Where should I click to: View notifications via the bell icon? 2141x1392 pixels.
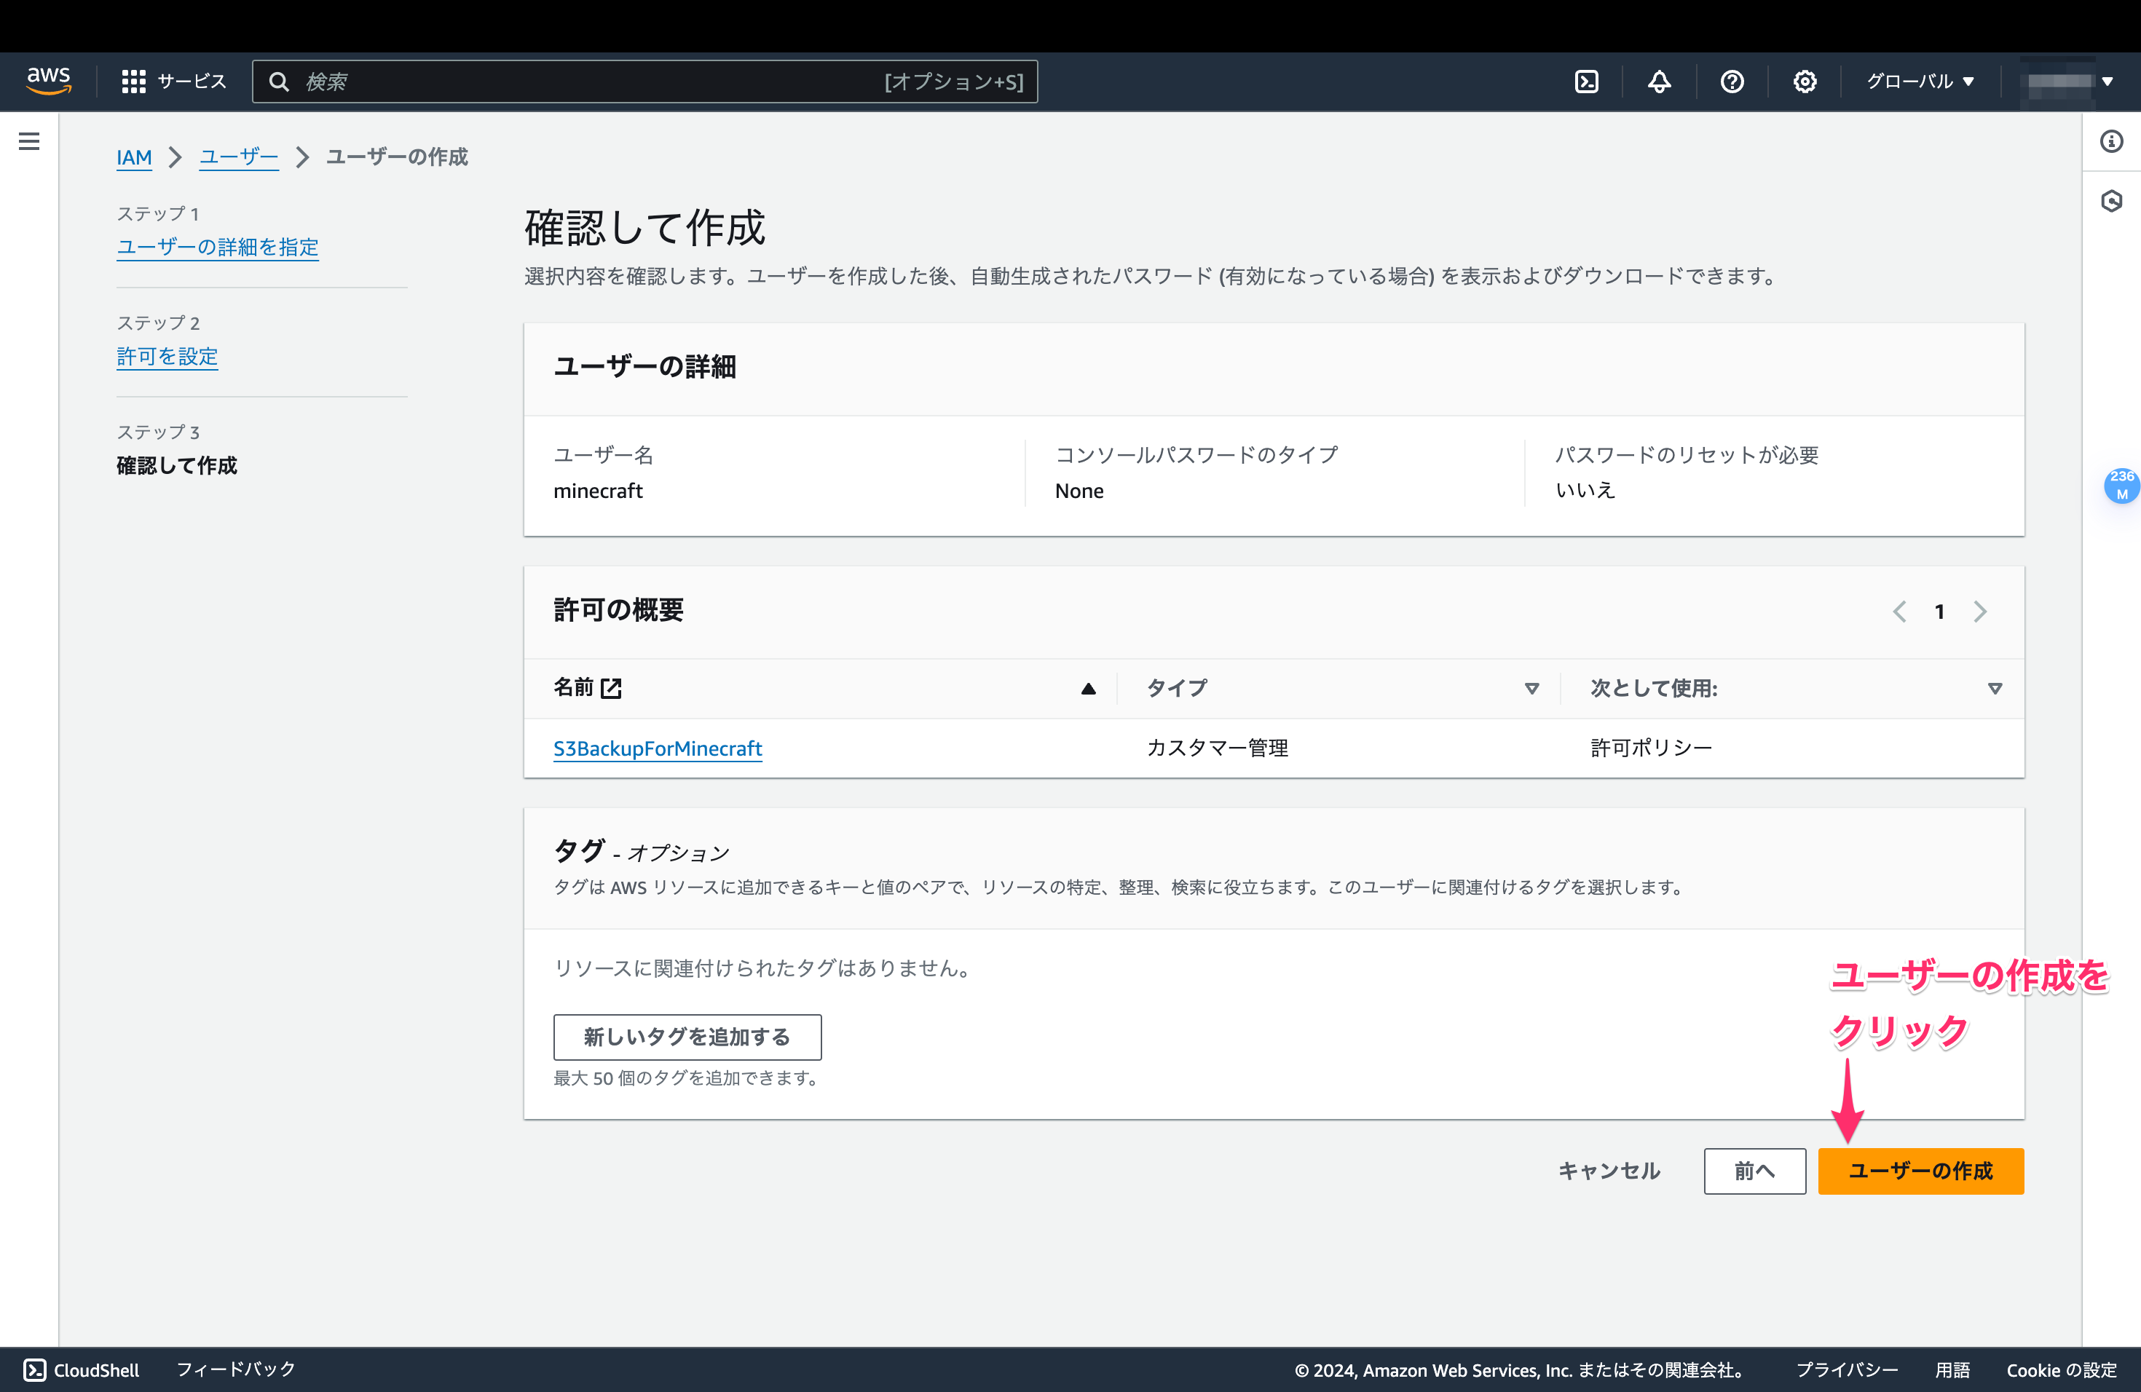coord(1659,81)
